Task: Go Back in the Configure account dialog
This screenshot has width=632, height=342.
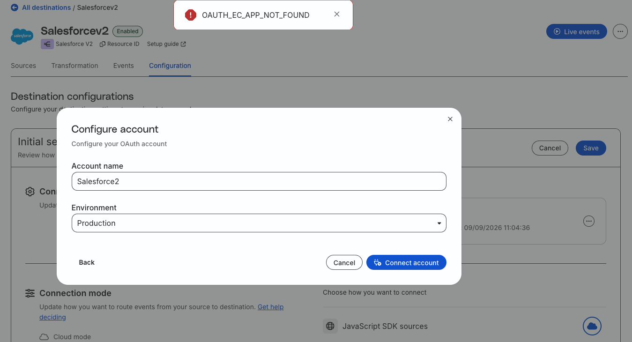Action: [87, 262]
